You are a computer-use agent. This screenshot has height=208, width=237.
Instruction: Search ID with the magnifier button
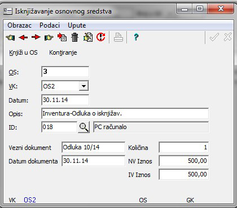click(84, 127)
